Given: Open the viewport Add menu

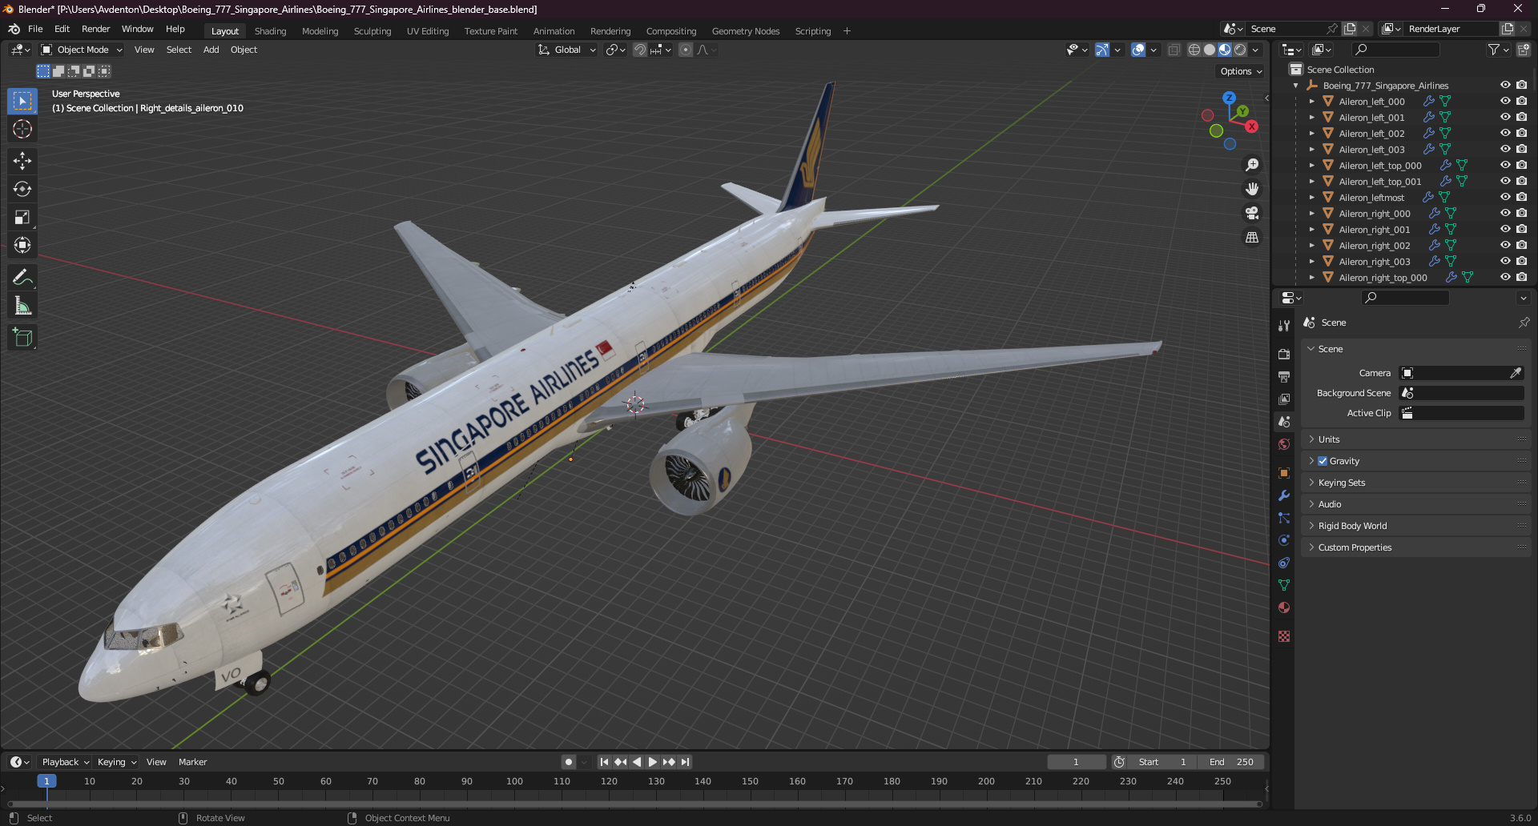Looking at the screenshot, I should tap(211, 50).
